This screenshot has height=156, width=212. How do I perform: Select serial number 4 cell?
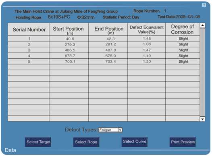[29, 56]
